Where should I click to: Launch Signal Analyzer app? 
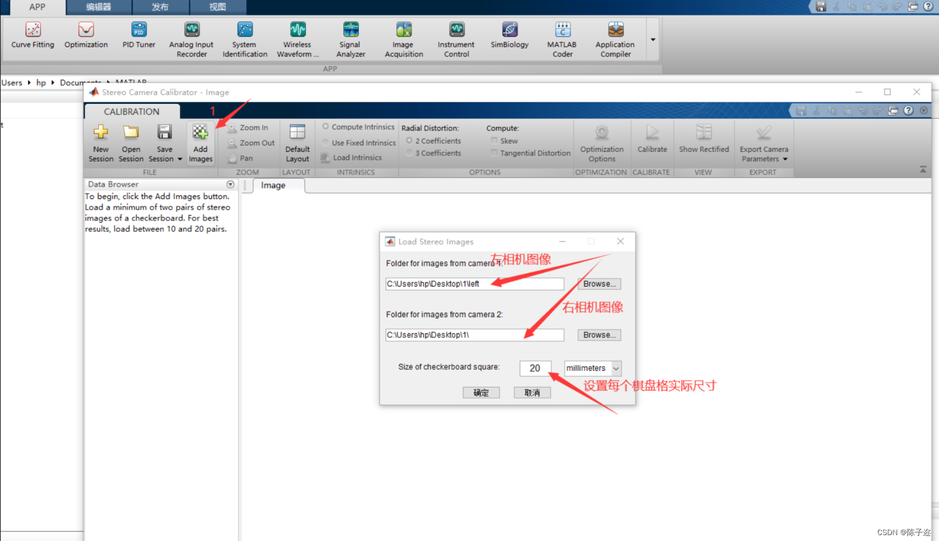point(351,40)
